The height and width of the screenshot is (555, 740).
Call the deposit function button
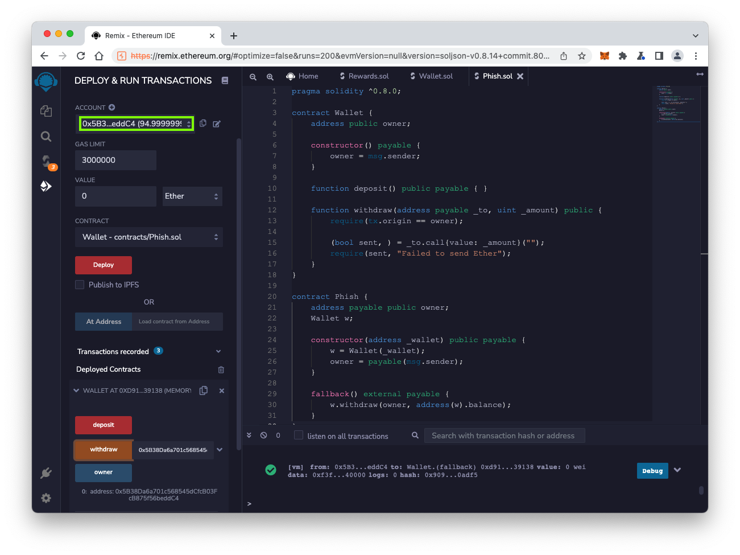[104, 425]
